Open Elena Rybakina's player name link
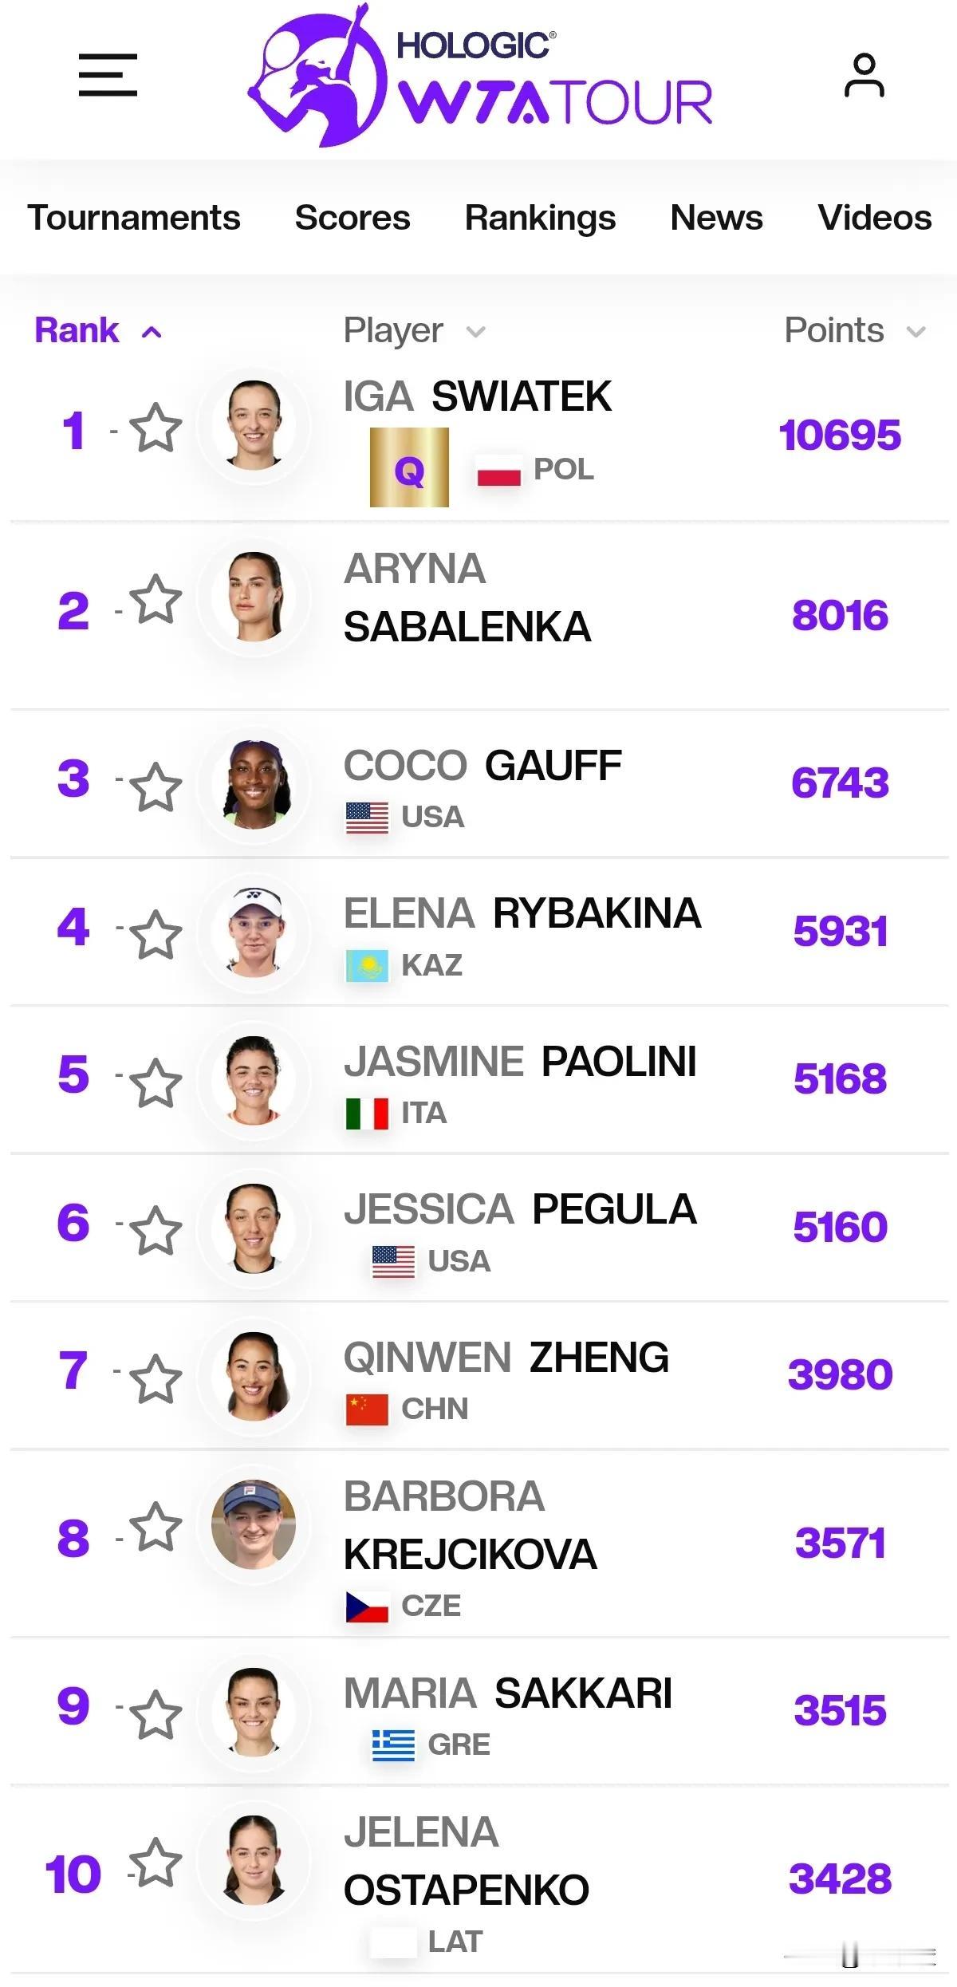The image size is (957, 1987). pos(522,913)
